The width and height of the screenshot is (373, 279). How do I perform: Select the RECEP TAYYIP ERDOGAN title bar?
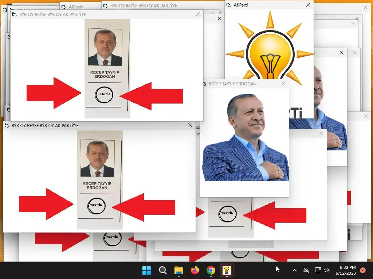[244, 84]
